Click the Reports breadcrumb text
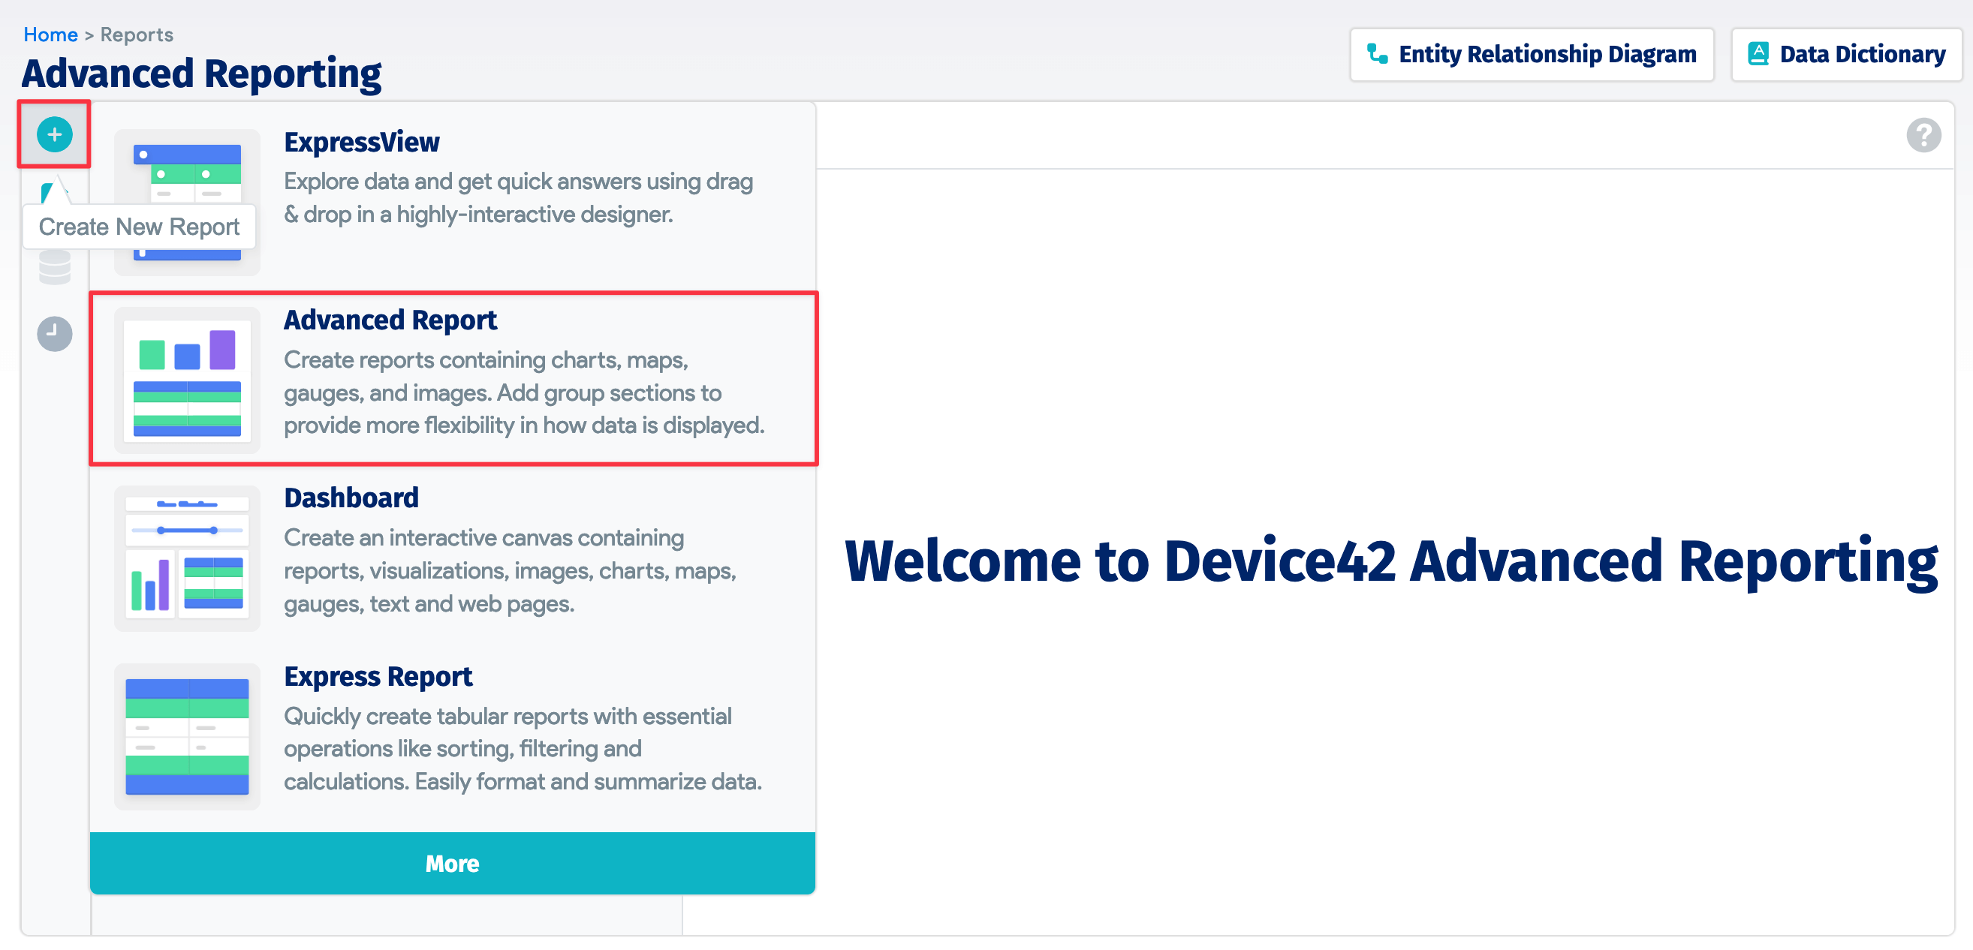 pos(137,35)
